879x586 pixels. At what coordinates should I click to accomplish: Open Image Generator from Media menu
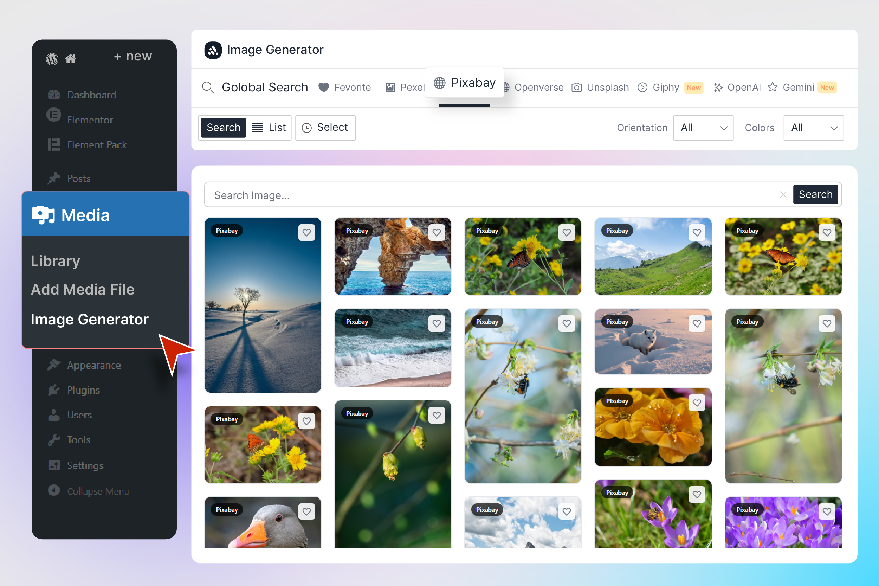(90, 320)
